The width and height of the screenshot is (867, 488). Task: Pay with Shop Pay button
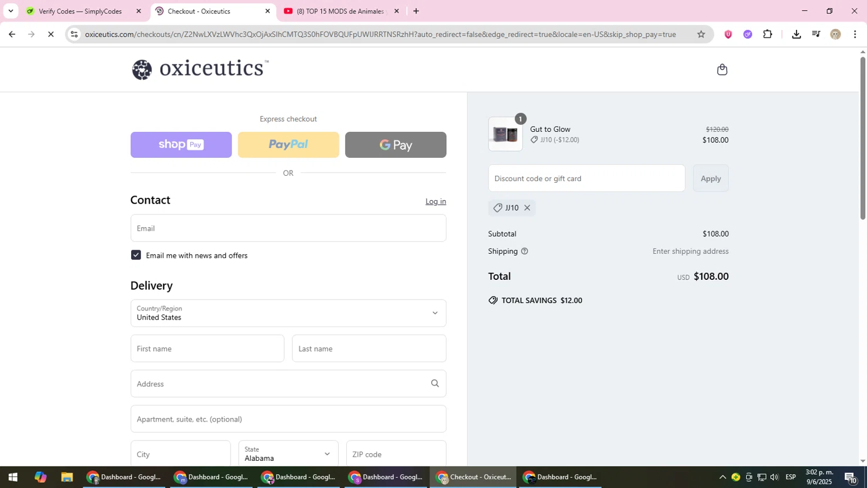pyautogui.click(x=181, y=145)
